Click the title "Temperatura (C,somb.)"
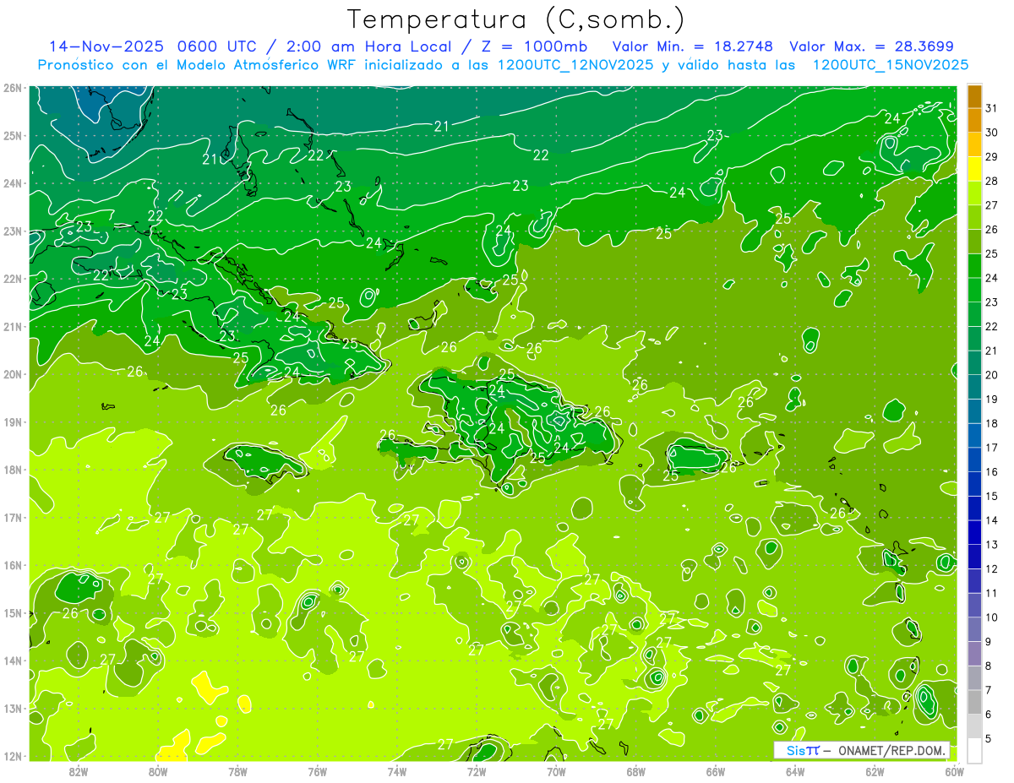 (516, 19)
